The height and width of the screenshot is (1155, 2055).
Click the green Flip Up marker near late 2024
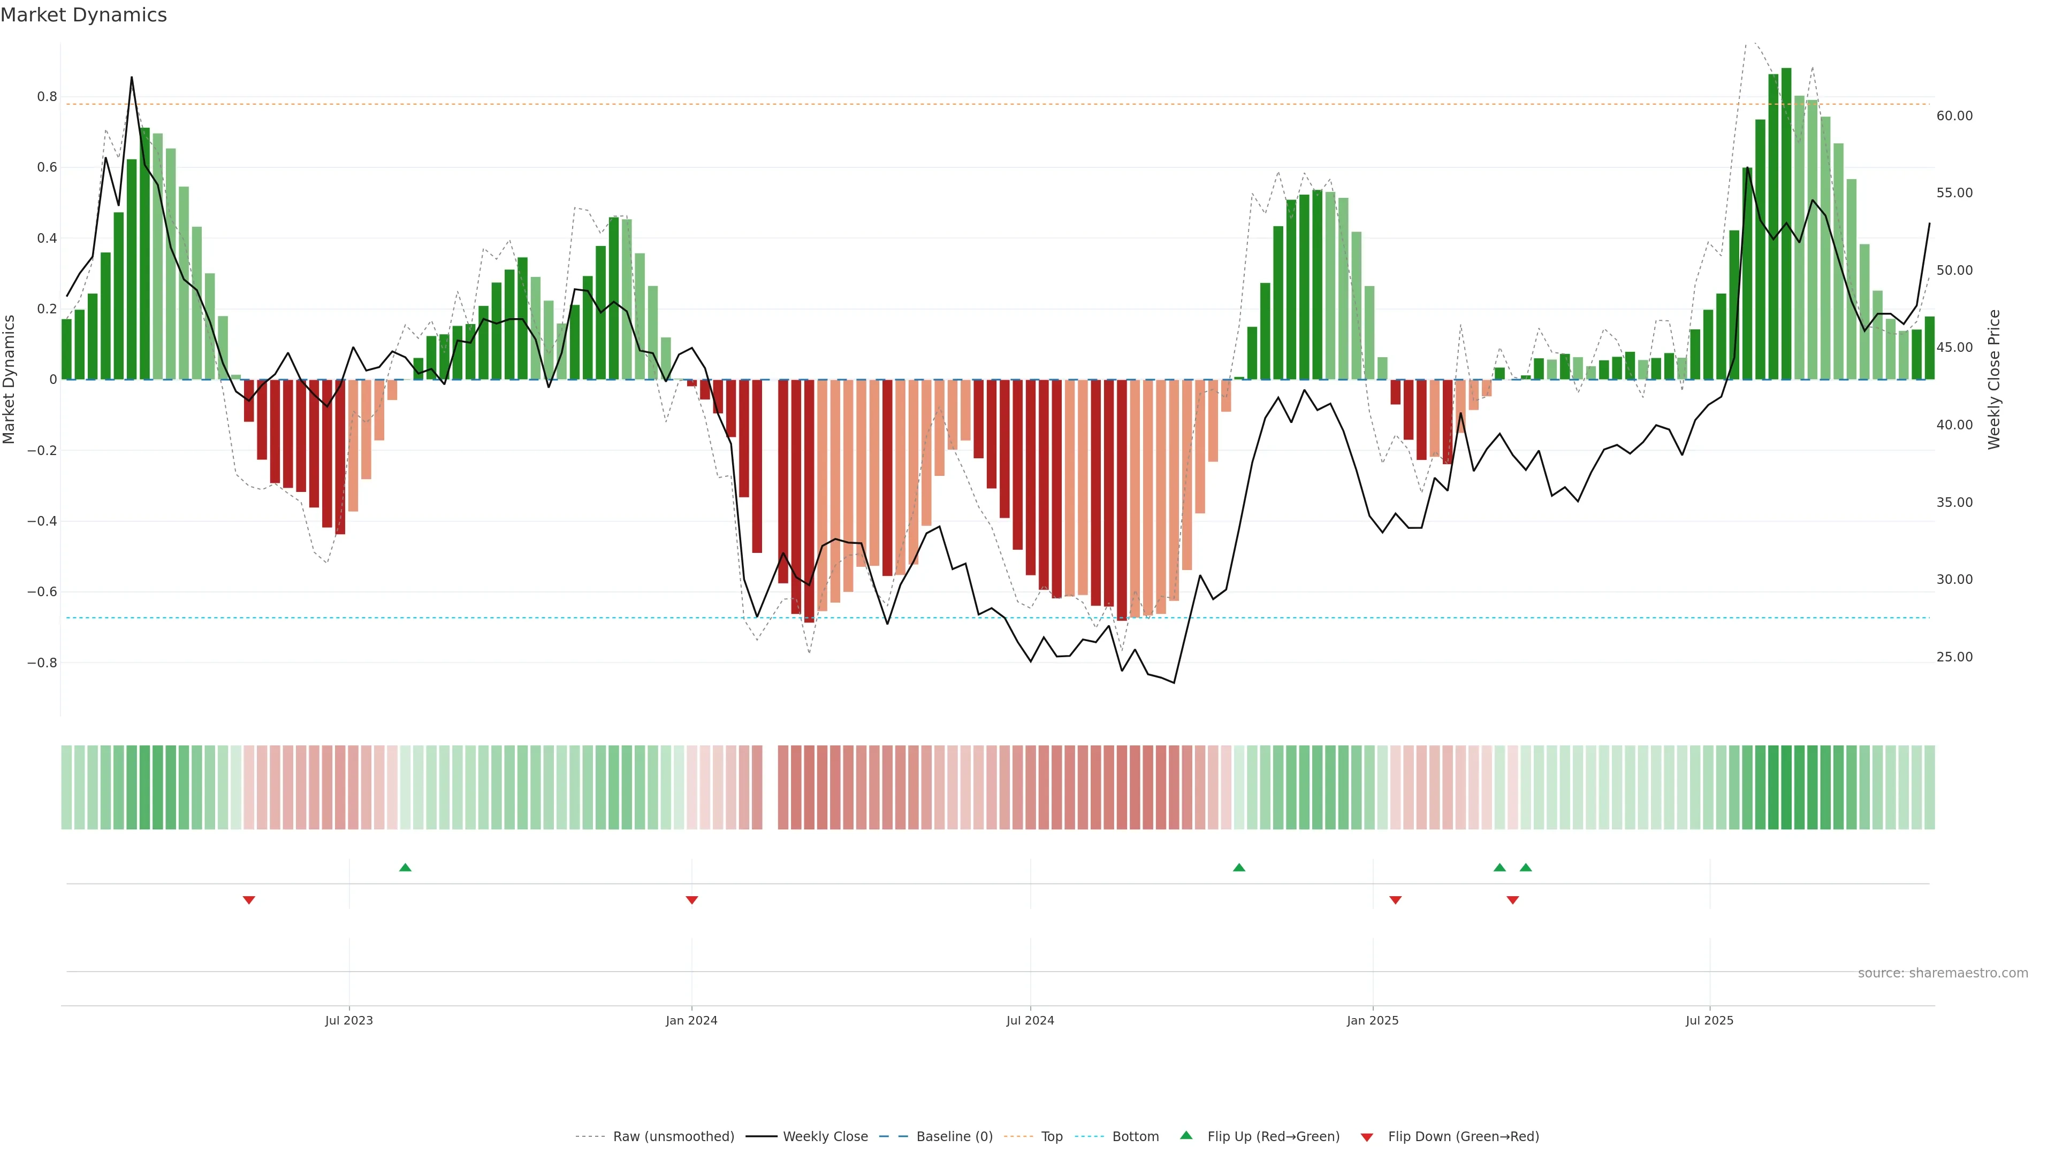point(1239,867)
